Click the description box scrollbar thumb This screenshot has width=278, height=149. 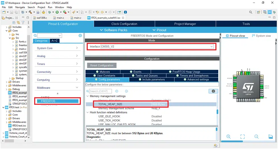pos(217,129)
